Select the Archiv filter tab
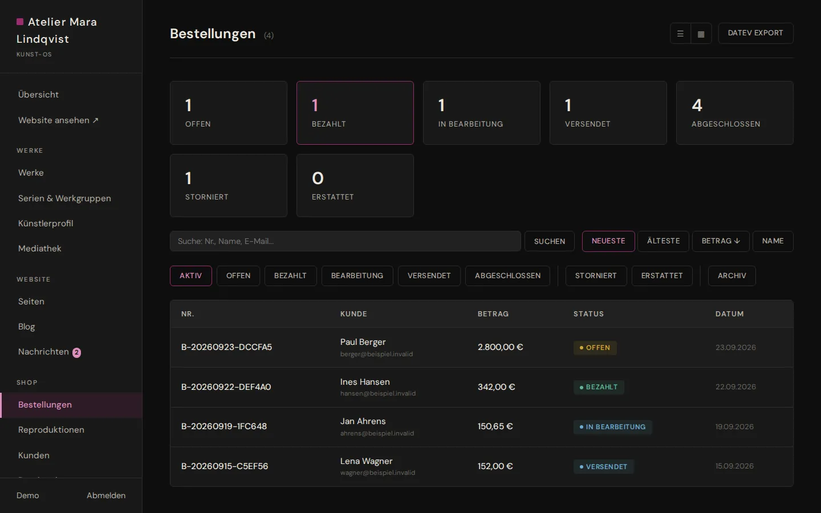This screenshot has height=513, width=821. pos(732,276)
